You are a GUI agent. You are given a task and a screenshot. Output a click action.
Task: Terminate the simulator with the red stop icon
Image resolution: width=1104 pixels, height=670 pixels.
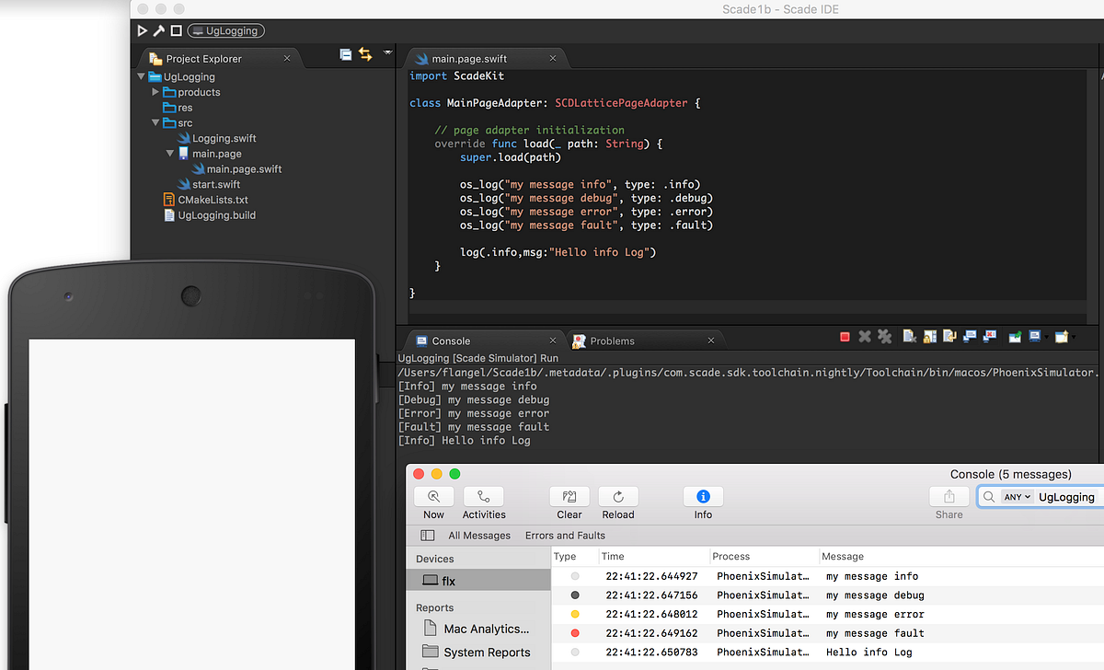click(845, 336)
